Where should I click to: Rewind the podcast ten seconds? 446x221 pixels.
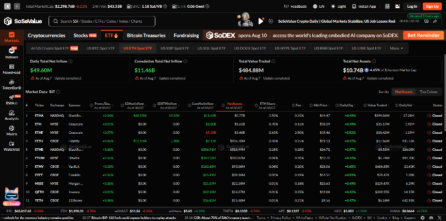pos(271,21)
